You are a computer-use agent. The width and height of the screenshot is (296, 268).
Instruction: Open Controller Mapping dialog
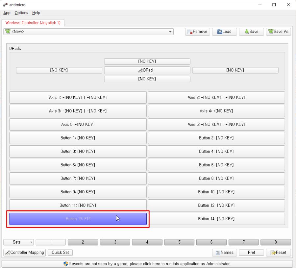coord(25,253)
